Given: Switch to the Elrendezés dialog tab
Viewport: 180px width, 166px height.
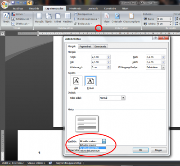Looking at the screenshot, I should (100, 46).
